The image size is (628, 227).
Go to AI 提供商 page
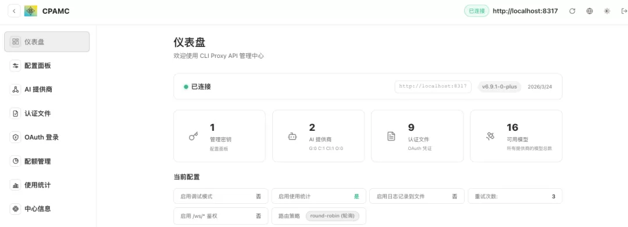47,89
